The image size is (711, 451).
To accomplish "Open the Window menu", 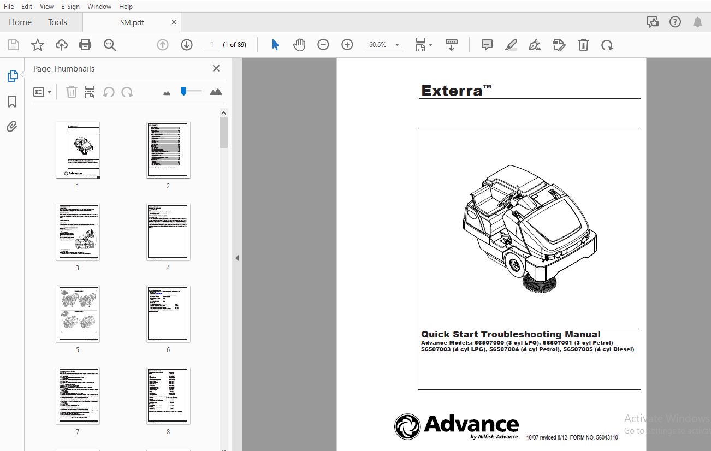I will pyautogui.click(x=99, y=7).
